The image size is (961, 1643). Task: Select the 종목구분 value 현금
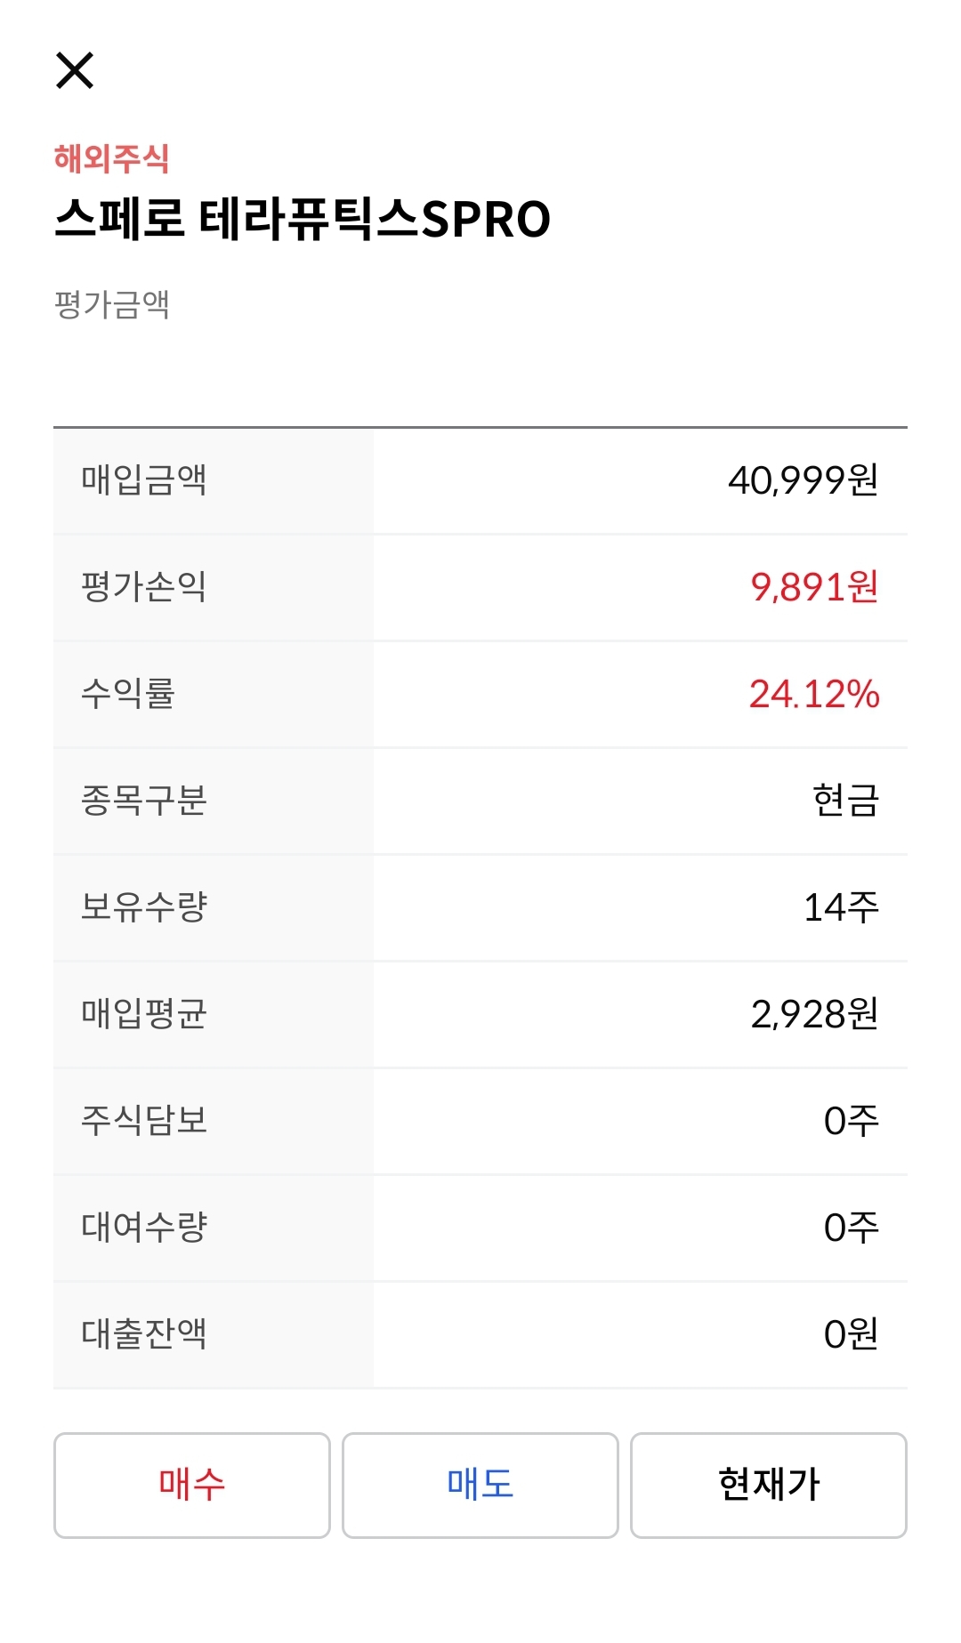(x=846, y=801)
